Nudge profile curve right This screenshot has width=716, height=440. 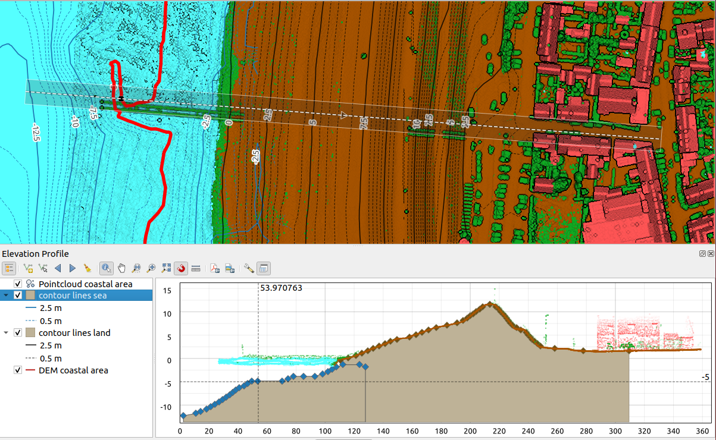pyautogui.click(x=71, y=268)
